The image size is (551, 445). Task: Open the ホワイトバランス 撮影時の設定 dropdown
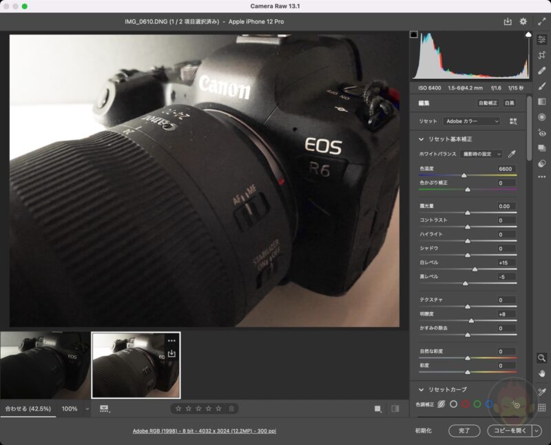click(481, 154)
